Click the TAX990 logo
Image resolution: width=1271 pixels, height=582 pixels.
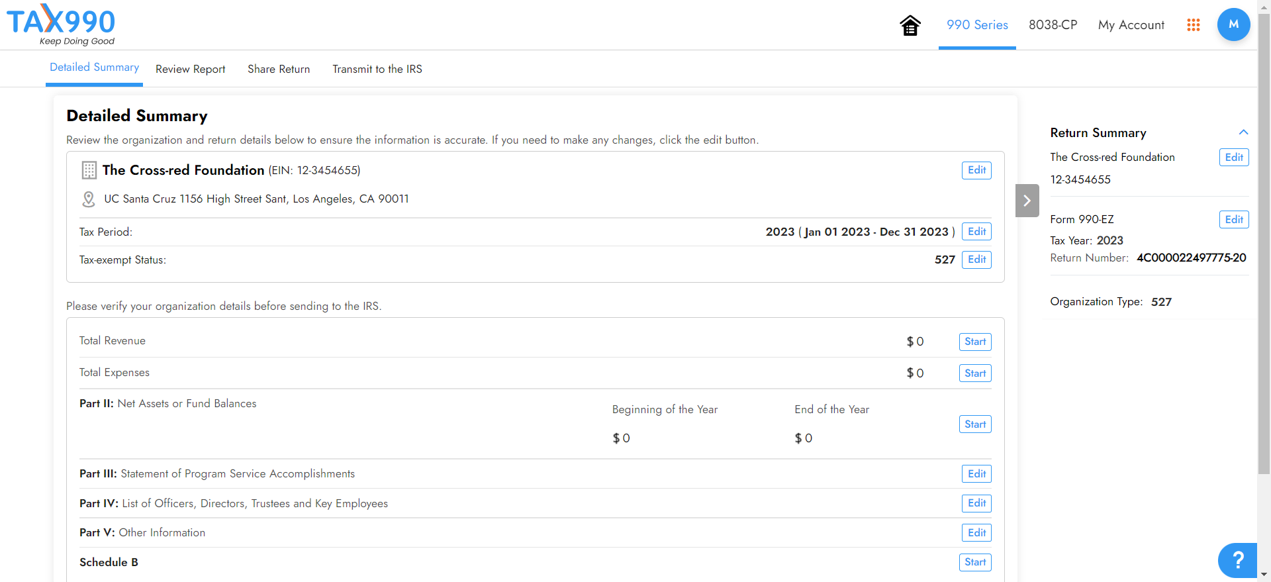61,24
